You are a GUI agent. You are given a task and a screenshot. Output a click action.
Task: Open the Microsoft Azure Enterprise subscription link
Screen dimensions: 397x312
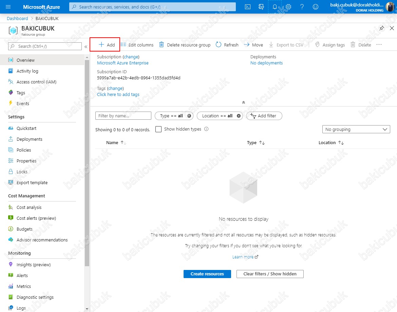click(x=122, y=63)
